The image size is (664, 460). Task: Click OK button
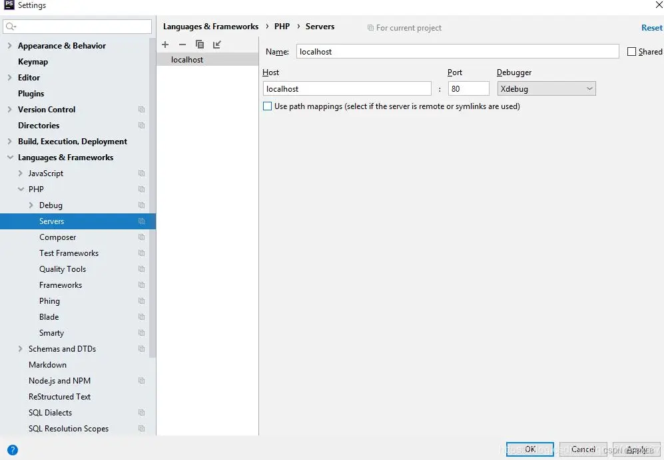click(x=529, y=449)
